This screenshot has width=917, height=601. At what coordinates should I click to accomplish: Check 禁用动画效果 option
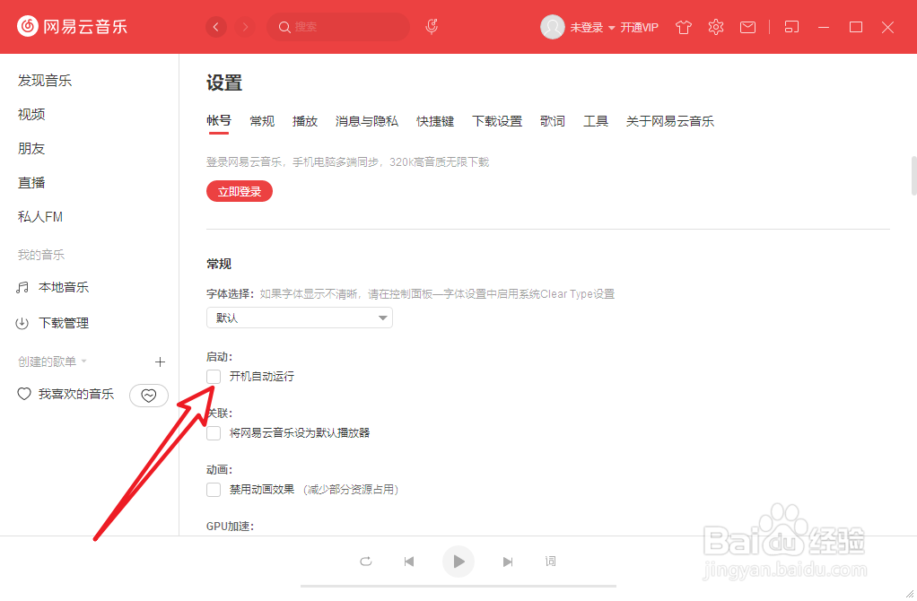pos(214,490)
